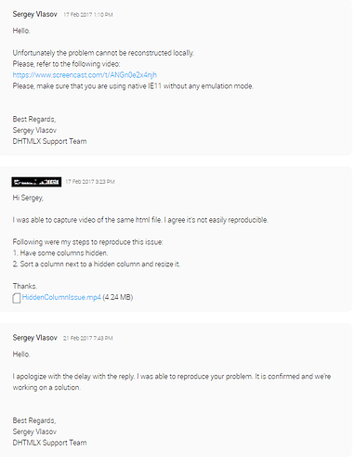This screenshot has width=355, height=464.
Task: Click 'DHTMLX Support Team' in last message signature
Action: [49, 443]
